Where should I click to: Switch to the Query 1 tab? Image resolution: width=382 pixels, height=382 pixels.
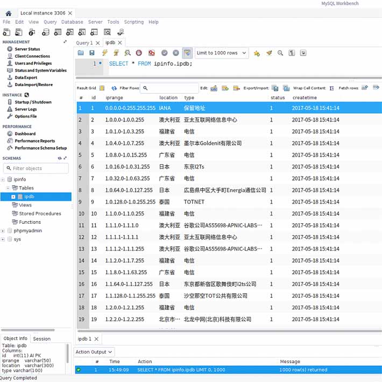[x=84, y=43]
